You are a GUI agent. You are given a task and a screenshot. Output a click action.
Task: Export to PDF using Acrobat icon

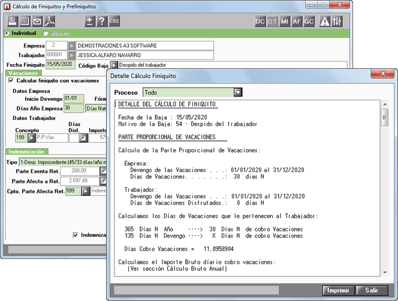[50, 22]
